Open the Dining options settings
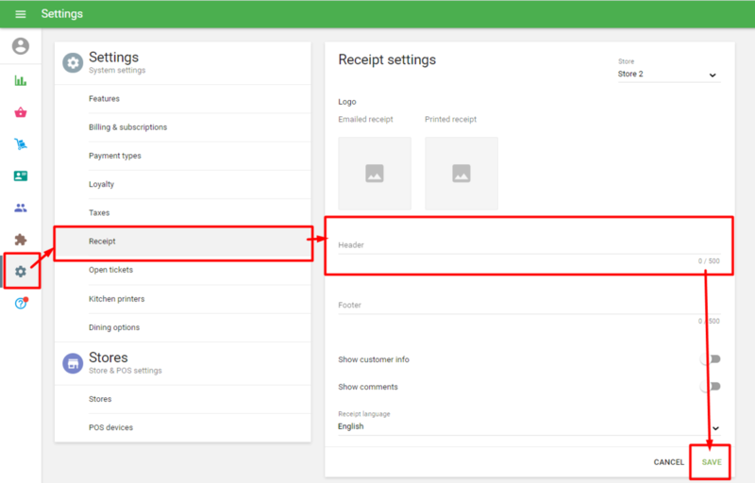The image size is (755, 483). point(114,327)
